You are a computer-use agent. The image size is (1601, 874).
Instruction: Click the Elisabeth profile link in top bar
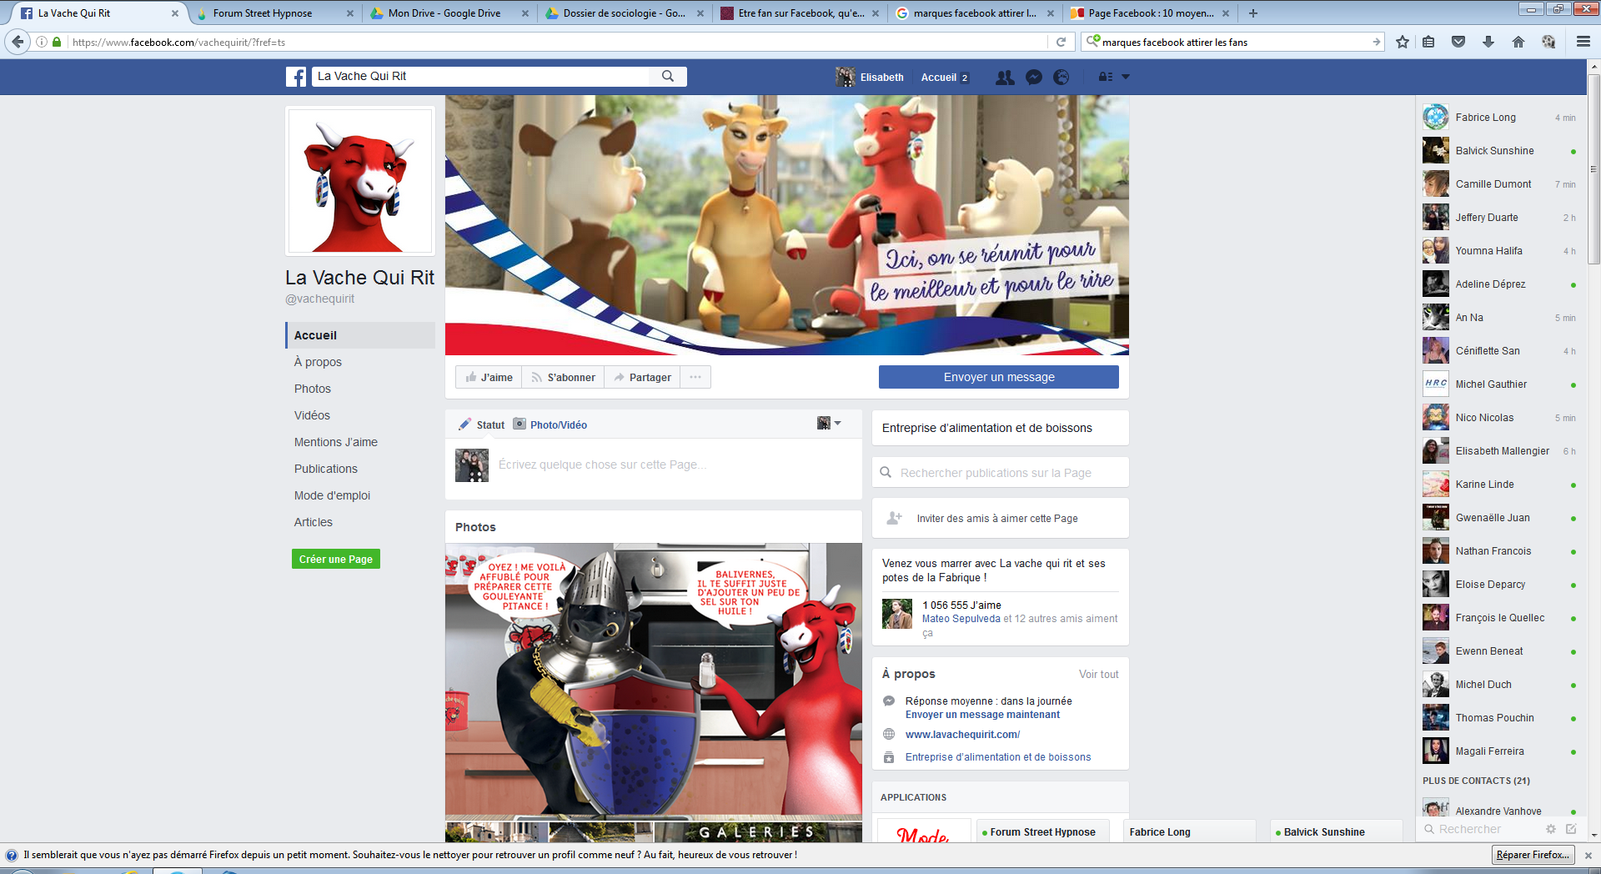[x=870, y=77]
